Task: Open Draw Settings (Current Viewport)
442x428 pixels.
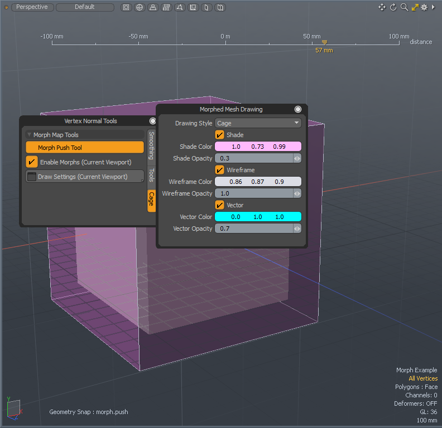Action: point(85,177)
